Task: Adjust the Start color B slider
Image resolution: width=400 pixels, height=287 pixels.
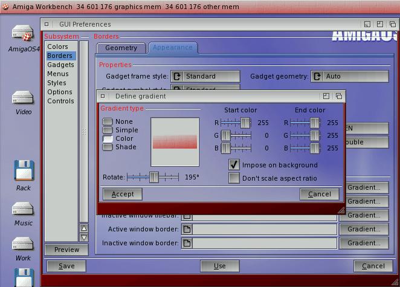Action: [x=236, y=148]
